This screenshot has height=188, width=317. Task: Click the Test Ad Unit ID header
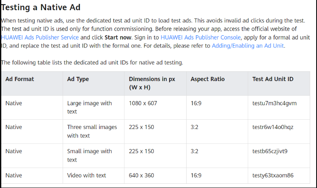click(x=273, y=79)
